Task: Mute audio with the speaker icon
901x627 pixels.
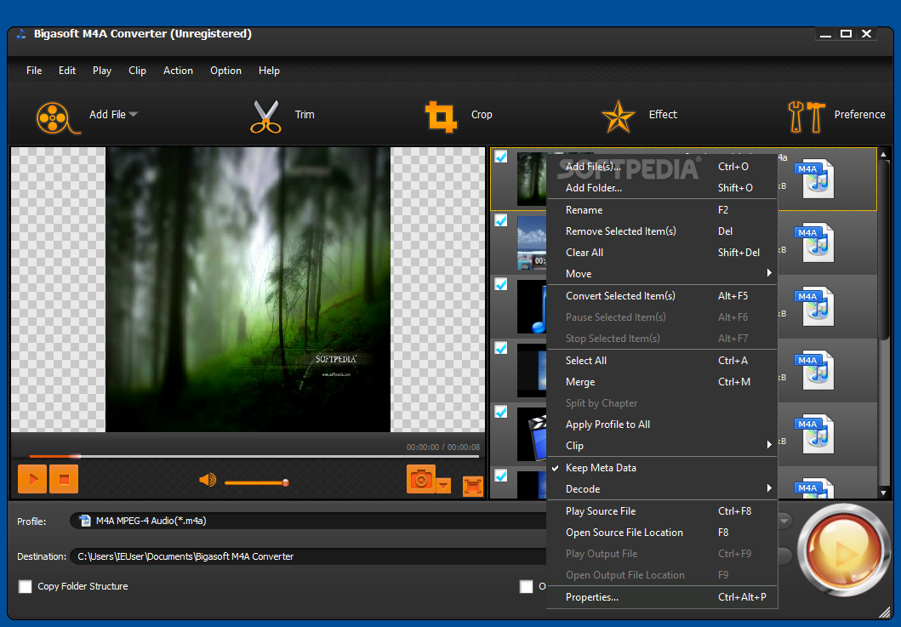Action: point(208,479)
